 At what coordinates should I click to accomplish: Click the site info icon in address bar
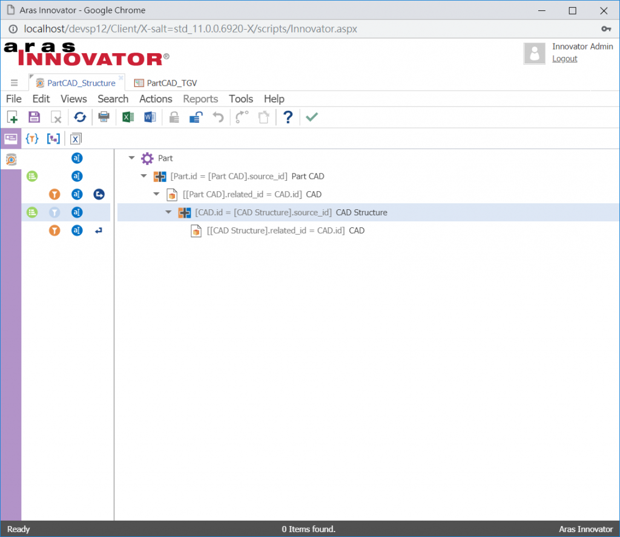pyautogui.click(x=13, y=29)
